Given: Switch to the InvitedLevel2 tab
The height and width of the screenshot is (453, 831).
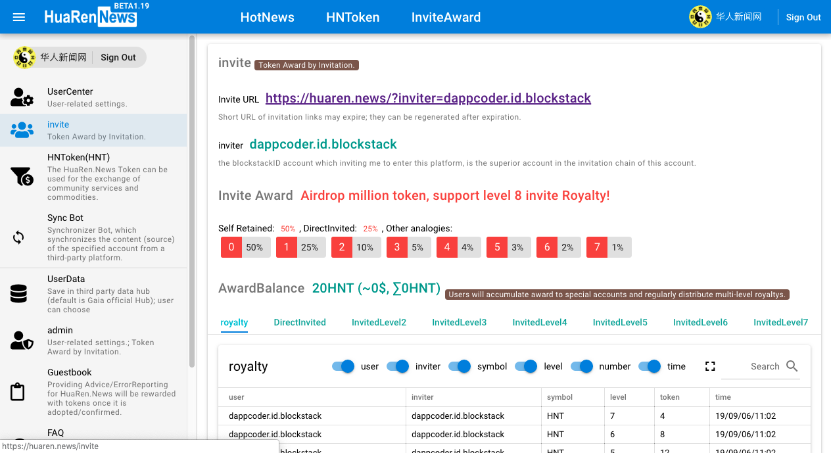Looking at the screenshot, I should [x=379, y=322].
